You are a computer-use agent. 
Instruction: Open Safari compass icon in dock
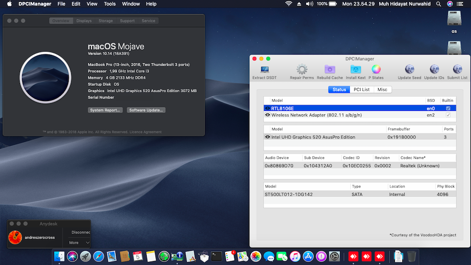(99, 257)
